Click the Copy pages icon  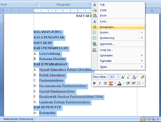point(95,10)
